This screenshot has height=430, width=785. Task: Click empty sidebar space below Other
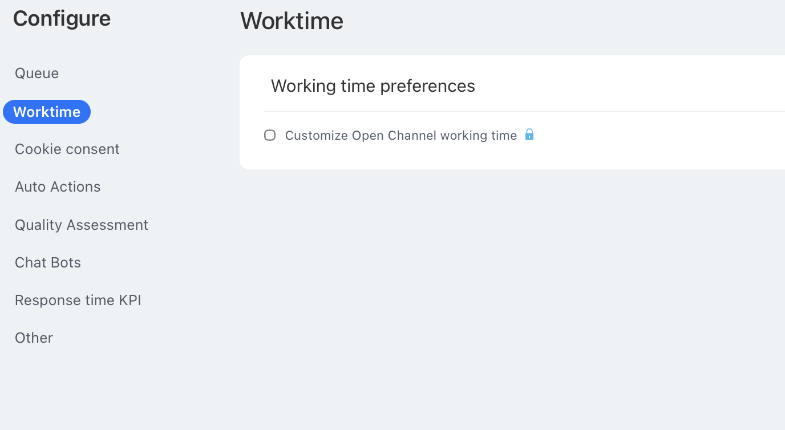tap(86, 388)
